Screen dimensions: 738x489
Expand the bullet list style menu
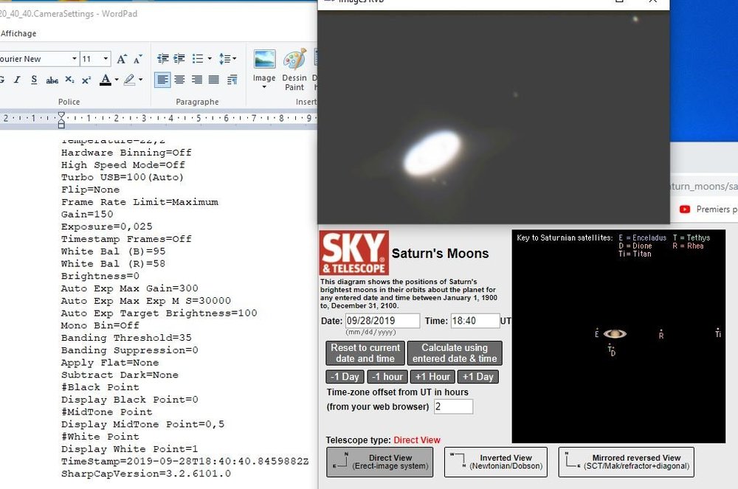coord(210,58)
